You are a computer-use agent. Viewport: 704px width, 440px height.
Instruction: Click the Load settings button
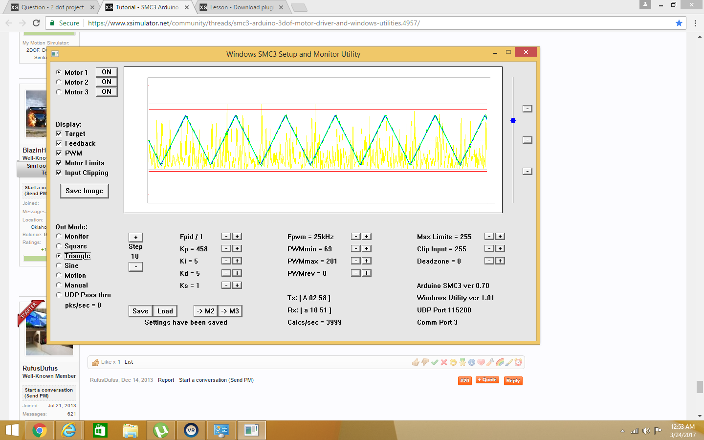165,311
